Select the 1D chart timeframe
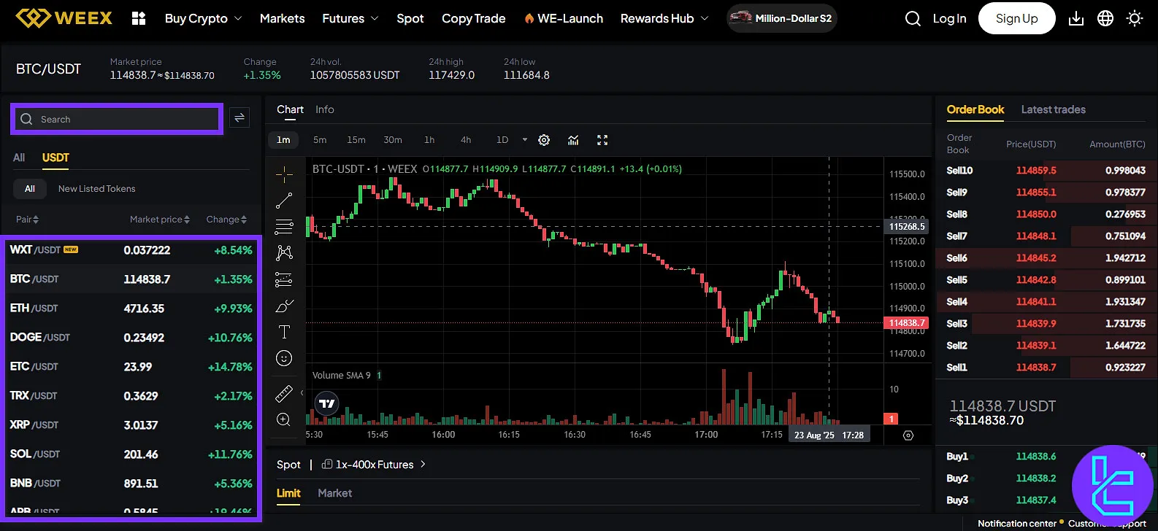 tap(502, 140)
